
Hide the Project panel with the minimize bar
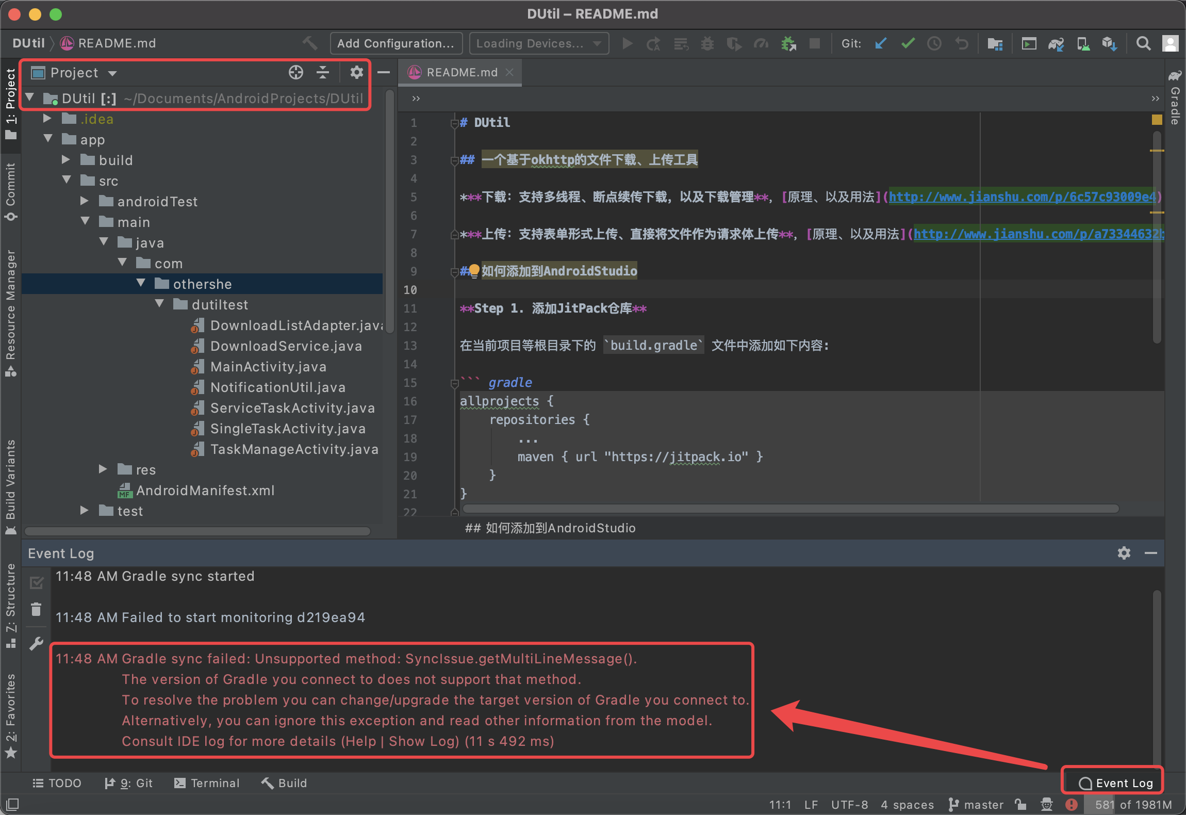(x=384, y=72)
